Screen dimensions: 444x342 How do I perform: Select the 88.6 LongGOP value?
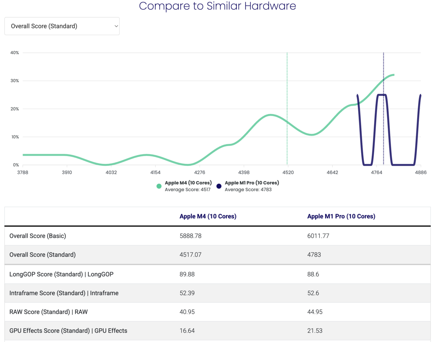(313, 274)
